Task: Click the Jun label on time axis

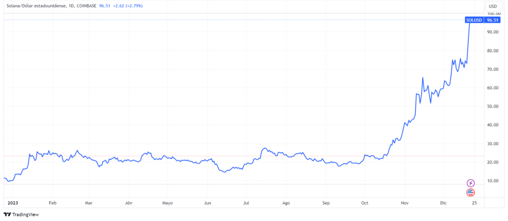Action: pos(208,203)
